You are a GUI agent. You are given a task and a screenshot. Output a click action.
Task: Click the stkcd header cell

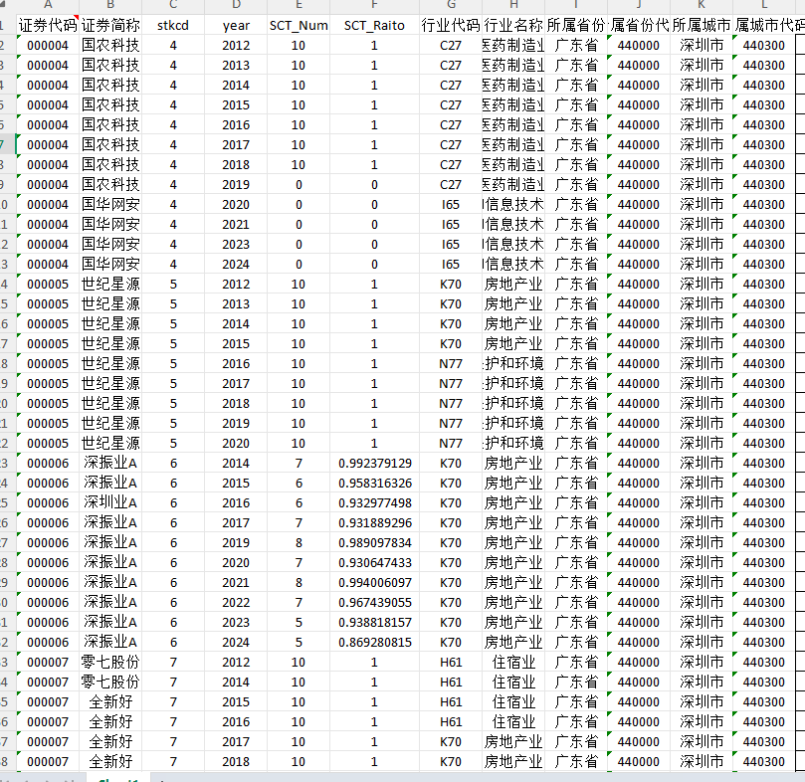click(173, 25)
